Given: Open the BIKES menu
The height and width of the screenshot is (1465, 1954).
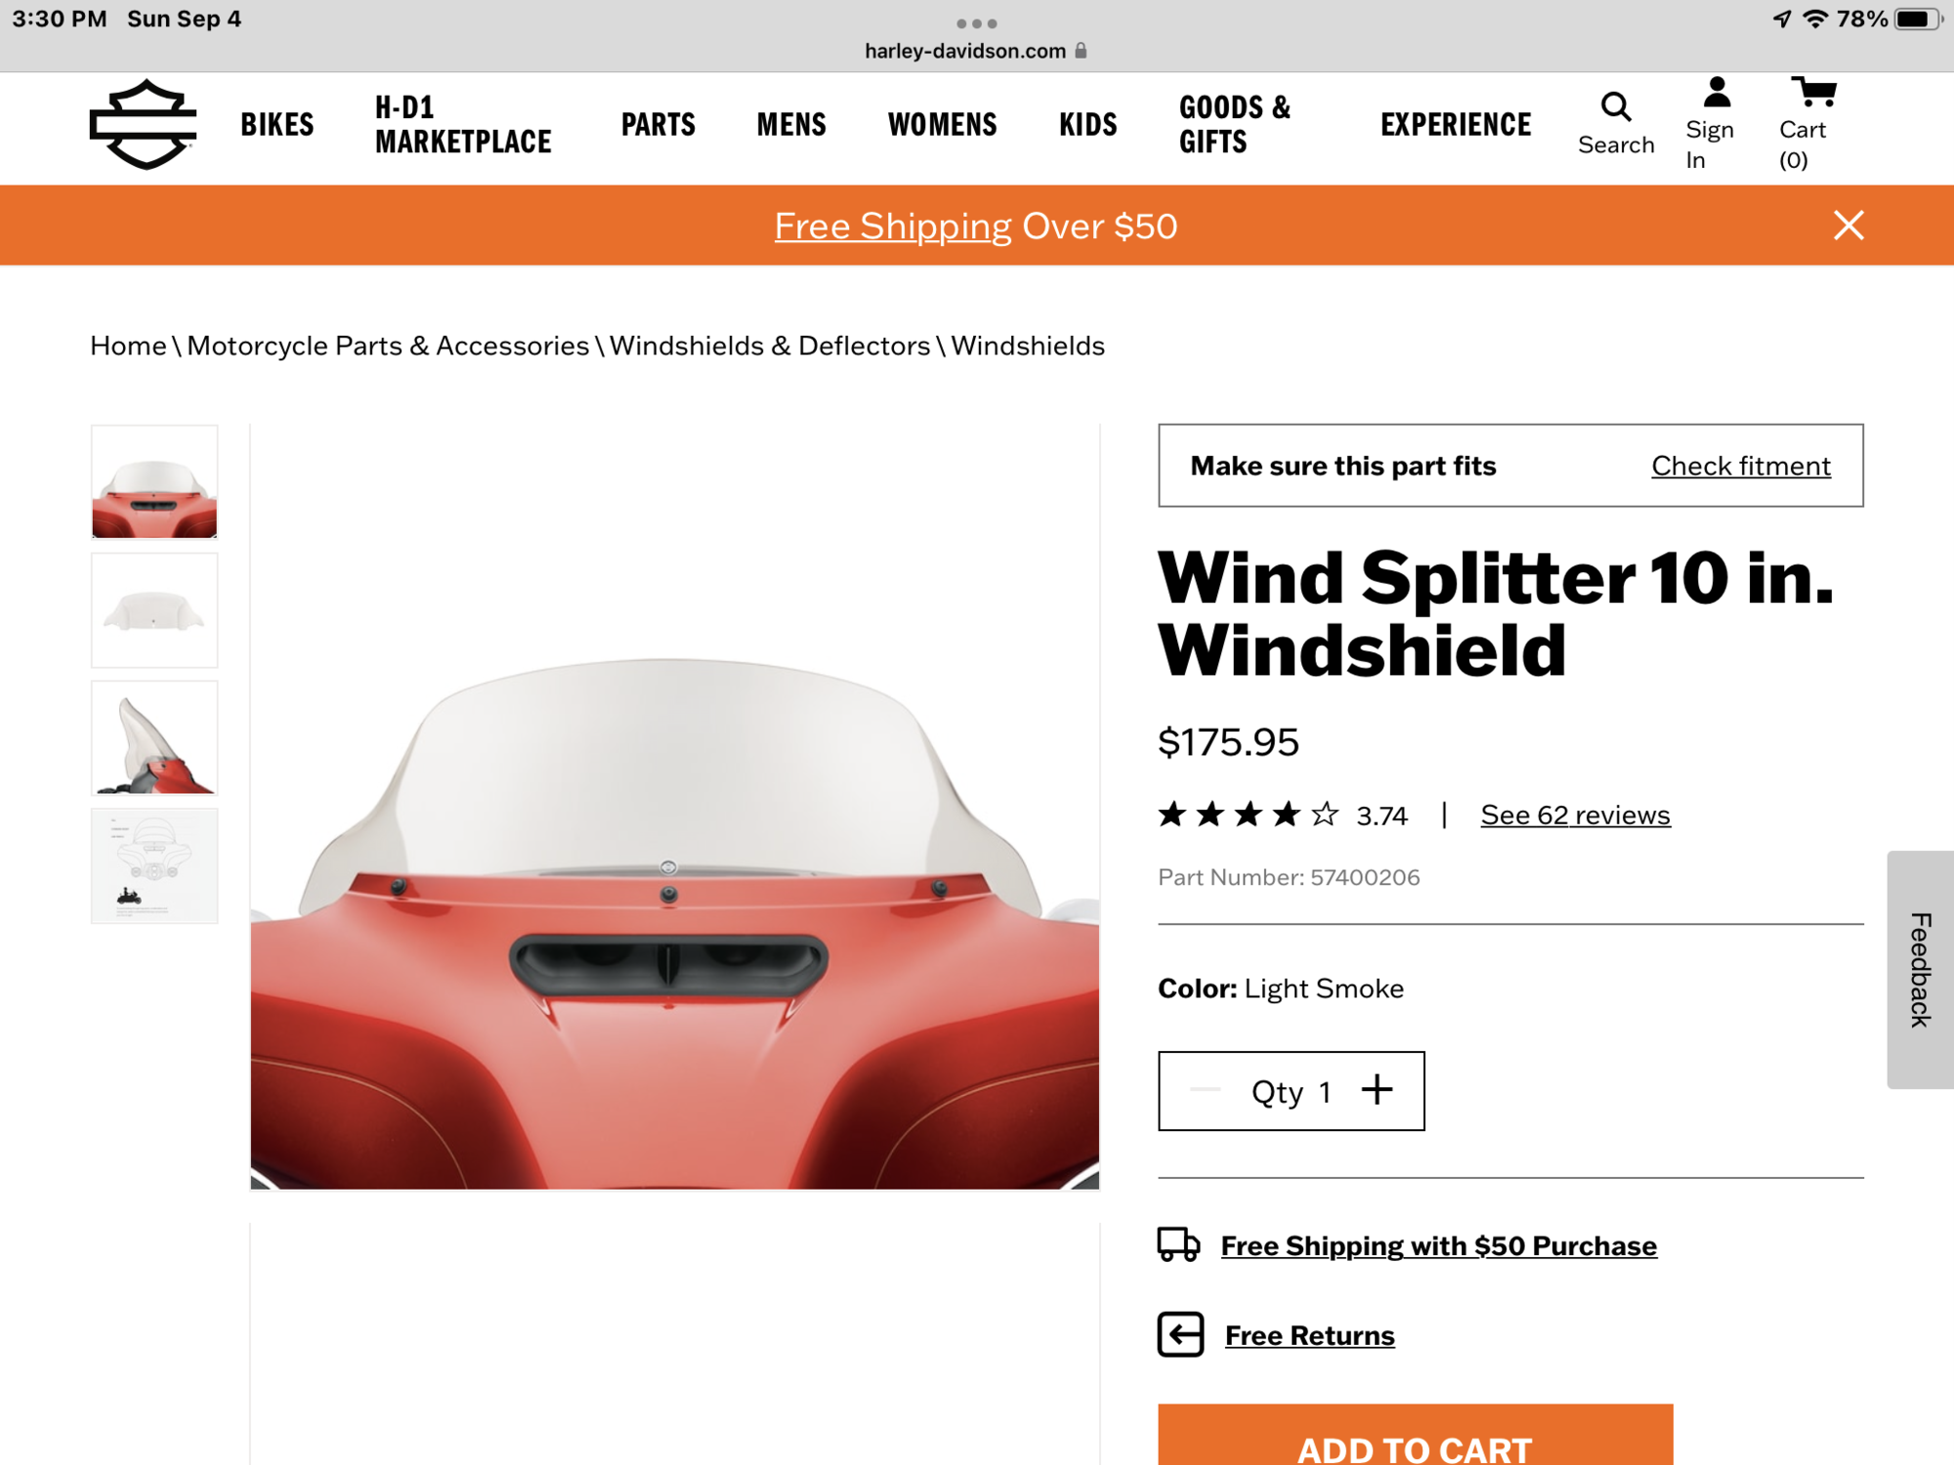Looking at the screenshot, I should coord(277,125).
